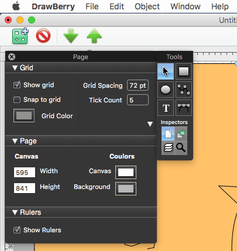237x251 pixels.
Task: Select the ellipse shape tool
Action: pos(166,90)
